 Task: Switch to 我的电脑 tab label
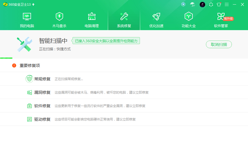(27, 26)
